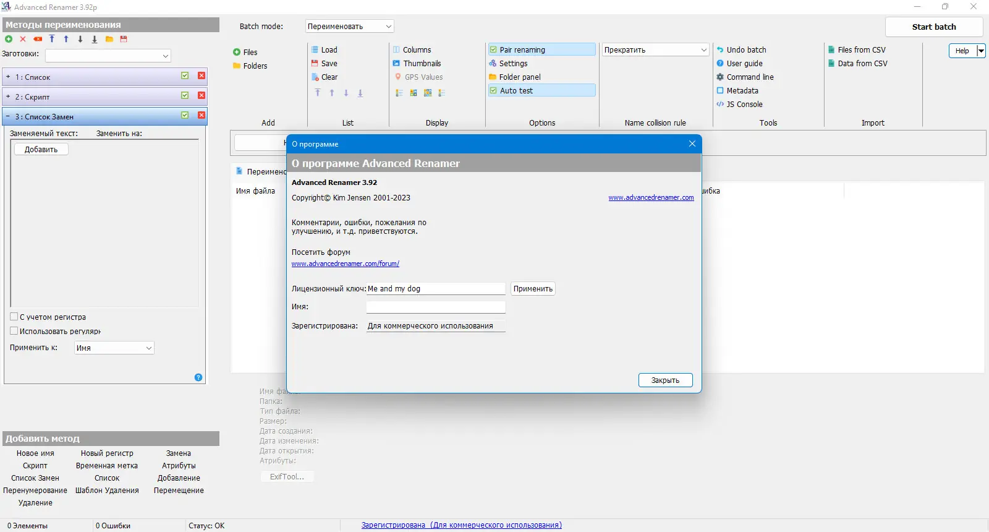Add a Замена method

point(179,453)
